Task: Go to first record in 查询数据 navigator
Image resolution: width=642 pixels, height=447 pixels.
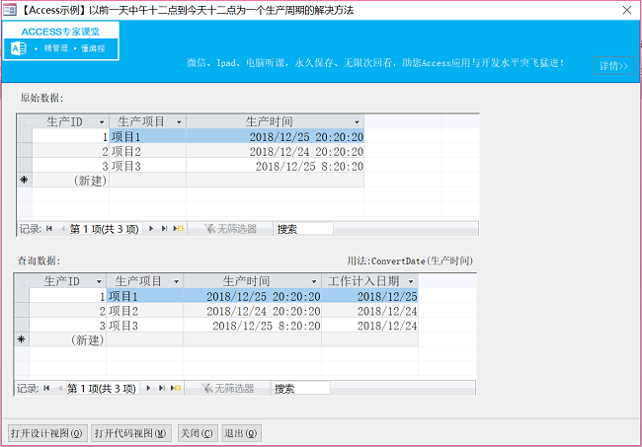Action: pos(46,388)
